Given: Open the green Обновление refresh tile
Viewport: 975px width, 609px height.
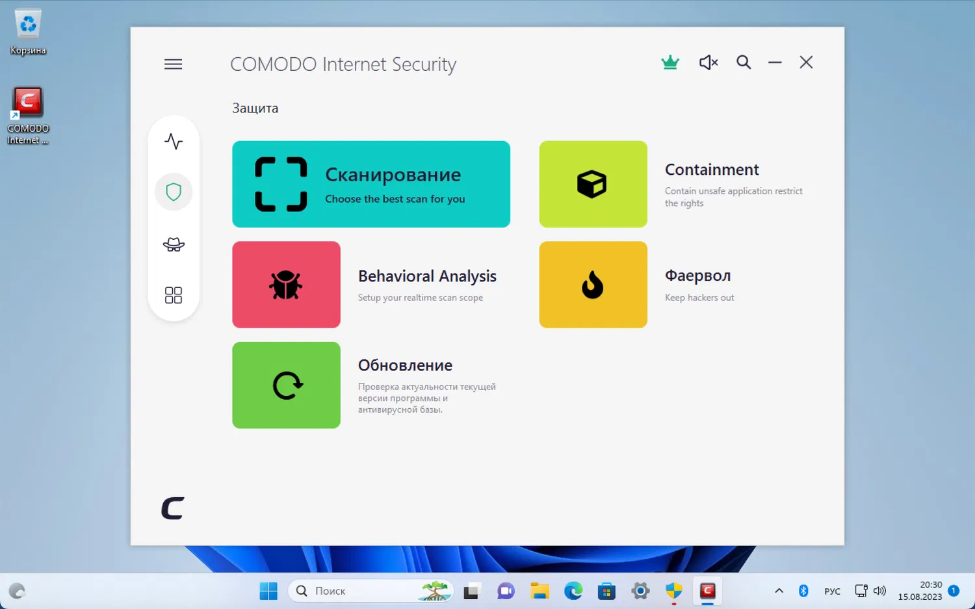Looking at the screenshot, I should (286, 385).
